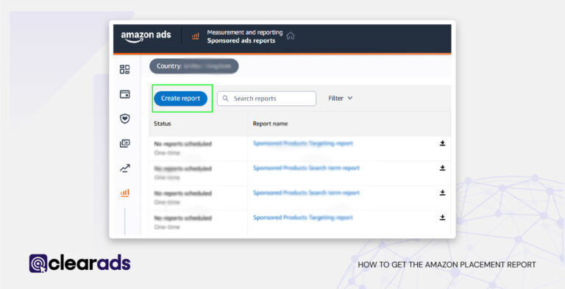Download the fourth row Targeting report
Viewport: 565px width, 289px height.
pyautogui.click(x=442, y=218)
